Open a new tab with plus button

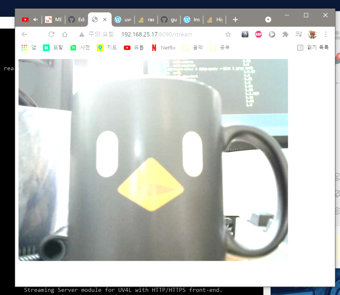[x=235, y=20]
